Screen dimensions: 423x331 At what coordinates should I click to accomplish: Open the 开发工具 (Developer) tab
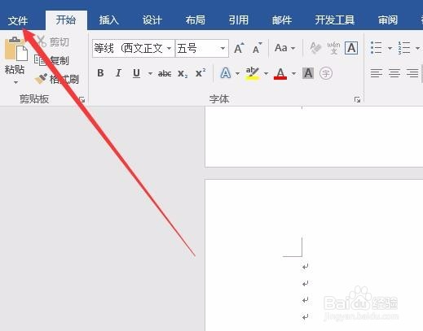335,20
